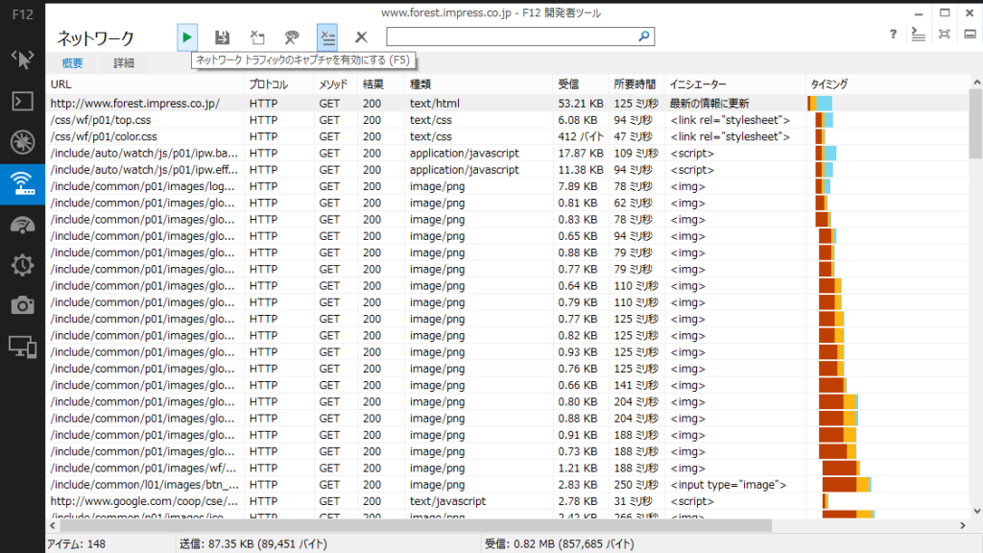983x553 pixels.
Task: Click the 送信: 87.35 KB status entry
Action: click(253, 544)
